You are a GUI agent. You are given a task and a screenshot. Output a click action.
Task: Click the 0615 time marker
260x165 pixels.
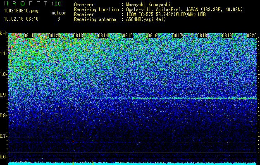coord(128,35)
